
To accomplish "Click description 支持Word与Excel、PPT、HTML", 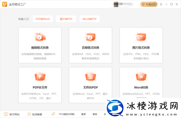I will pyautogui.click(x=141, y=94).
